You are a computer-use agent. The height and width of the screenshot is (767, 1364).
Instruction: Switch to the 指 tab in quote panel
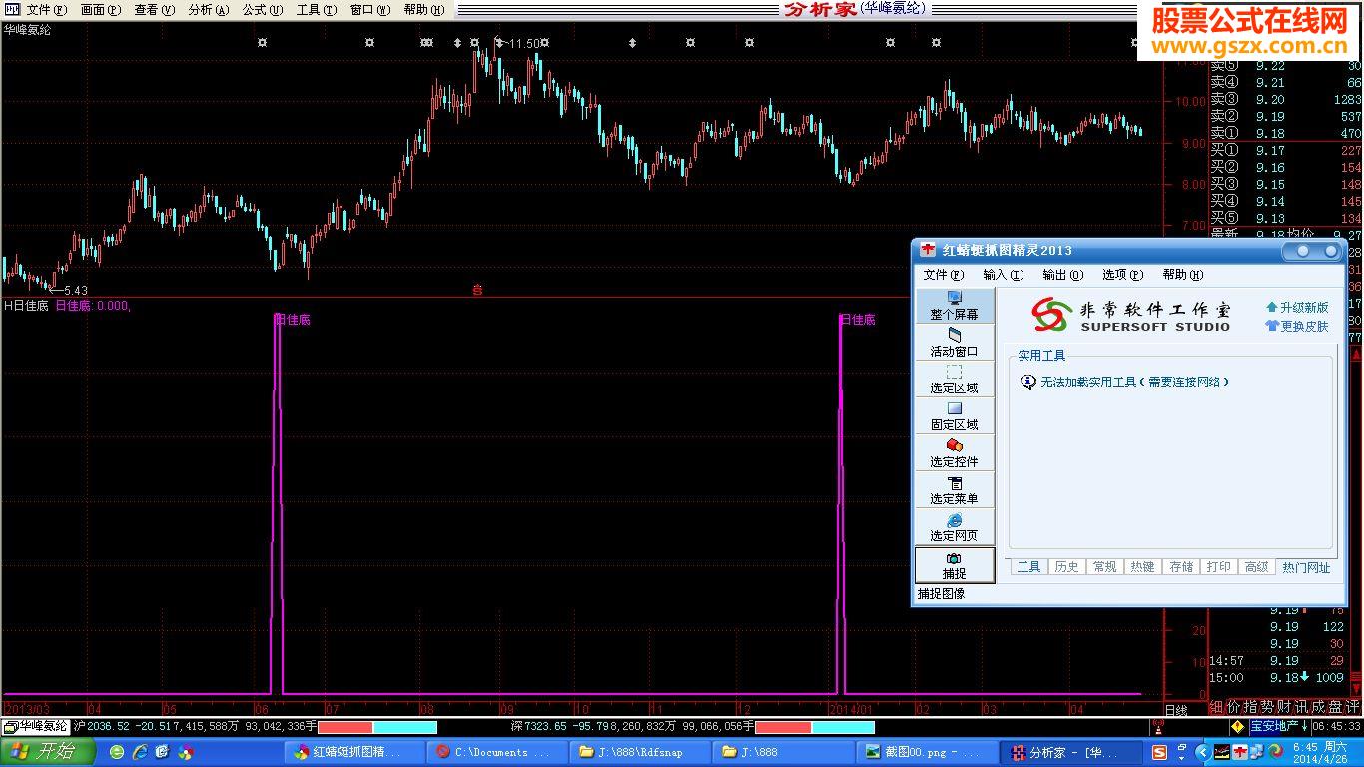click(x=1251, y=707)
